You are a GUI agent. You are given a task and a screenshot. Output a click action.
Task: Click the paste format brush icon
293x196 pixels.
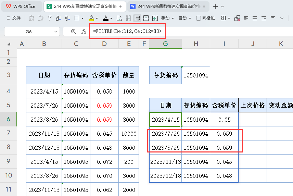tap(40, 18)
